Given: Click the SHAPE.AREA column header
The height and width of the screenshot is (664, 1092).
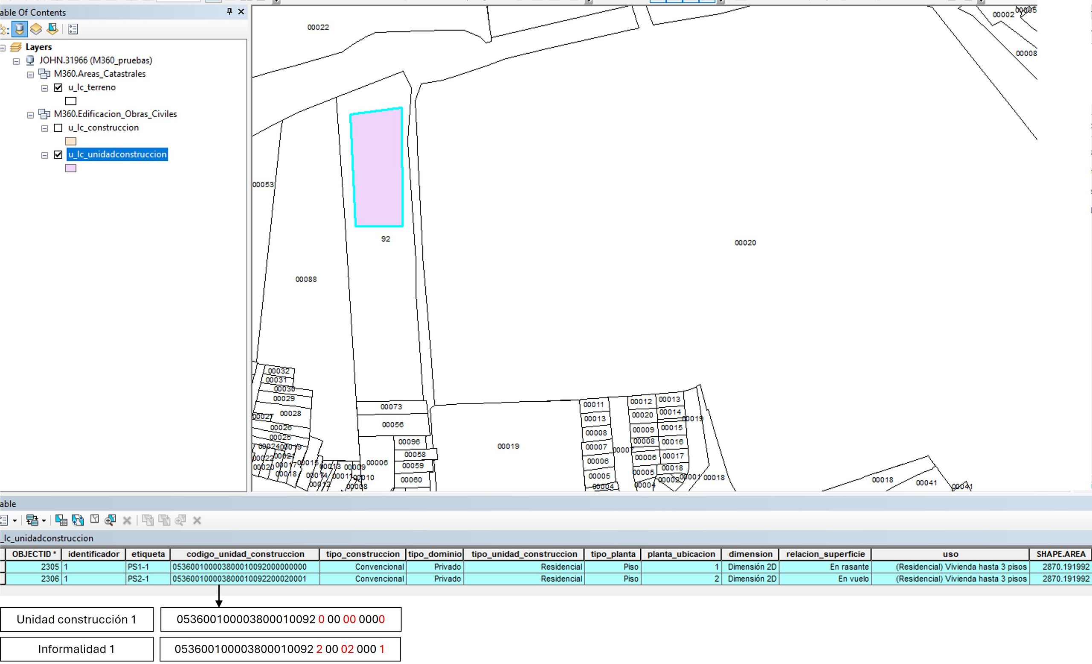Looking at the screenshot, I should (1060, 554).
